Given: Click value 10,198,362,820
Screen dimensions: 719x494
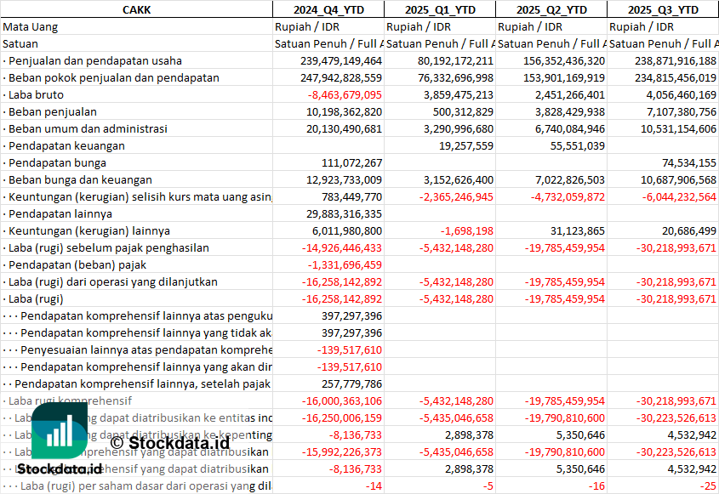Looking at the screenshot, I should (x=344, y=112).
